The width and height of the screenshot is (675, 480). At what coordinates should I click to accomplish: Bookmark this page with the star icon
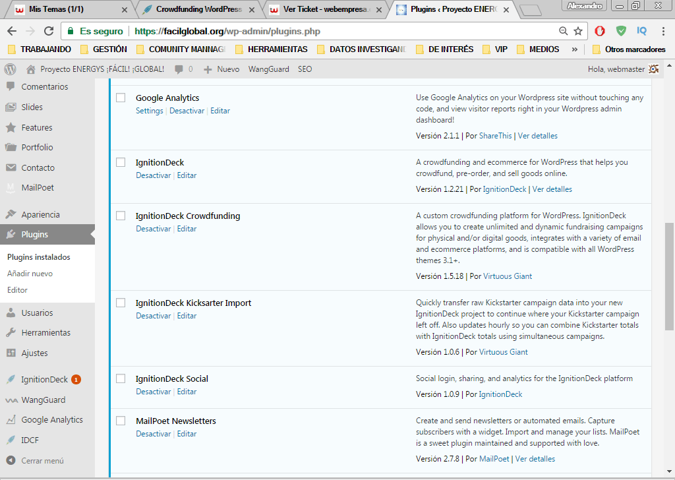point(578,31)
